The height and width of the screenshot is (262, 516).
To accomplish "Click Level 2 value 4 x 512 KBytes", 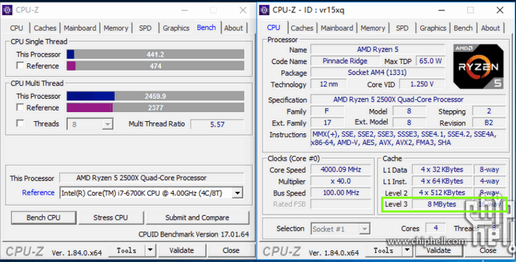I will (442, 193).
